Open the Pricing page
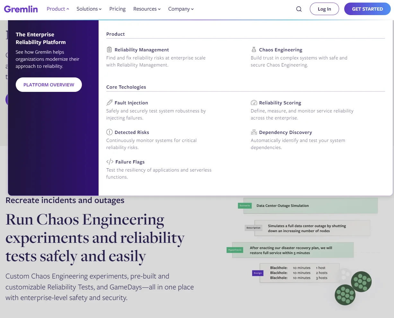 pyautogui.click(x=118, y=9)
